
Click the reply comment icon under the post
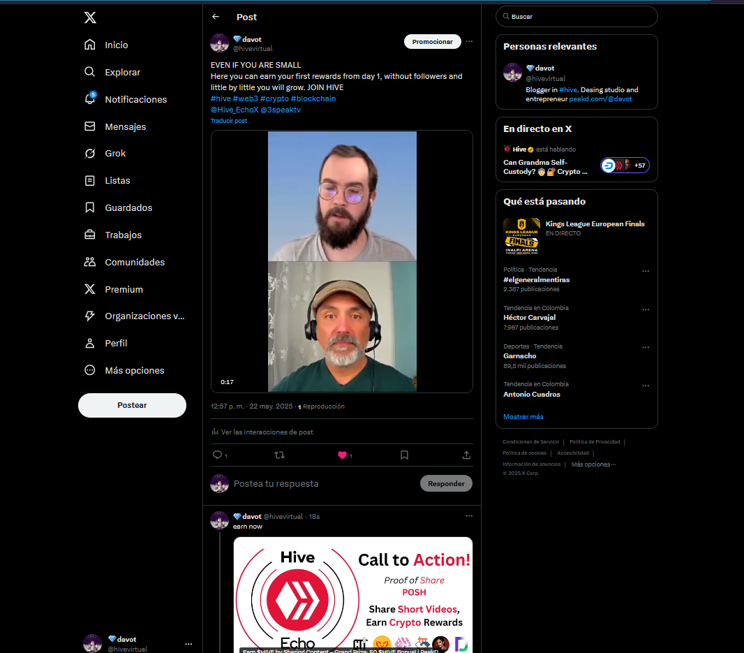pos(217,455)
